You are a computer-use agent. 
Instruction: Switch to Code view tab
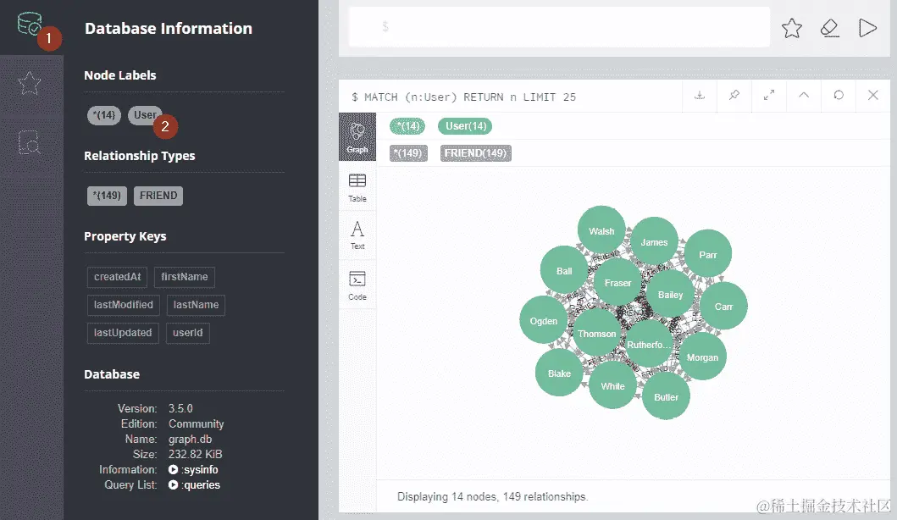coord(357,285)
